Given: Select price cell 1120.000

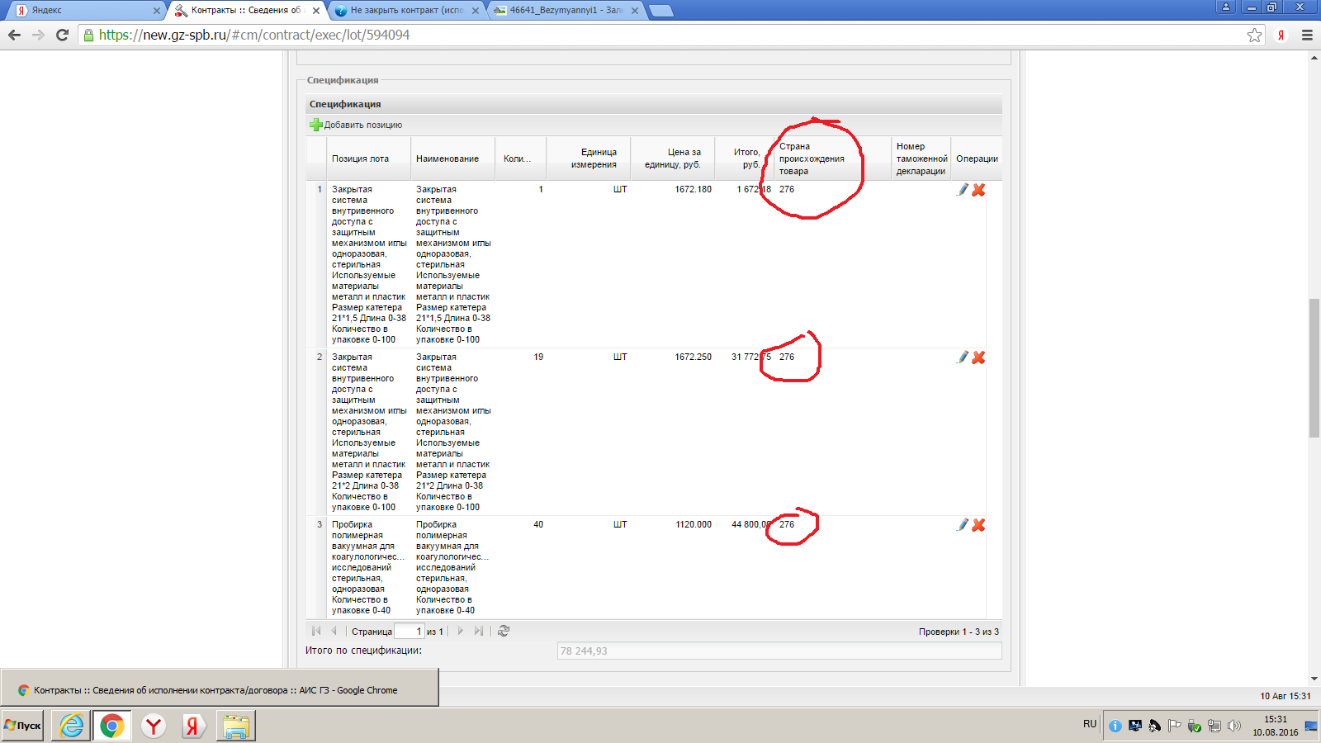Looking at the screenshot, I should point(693,524).
